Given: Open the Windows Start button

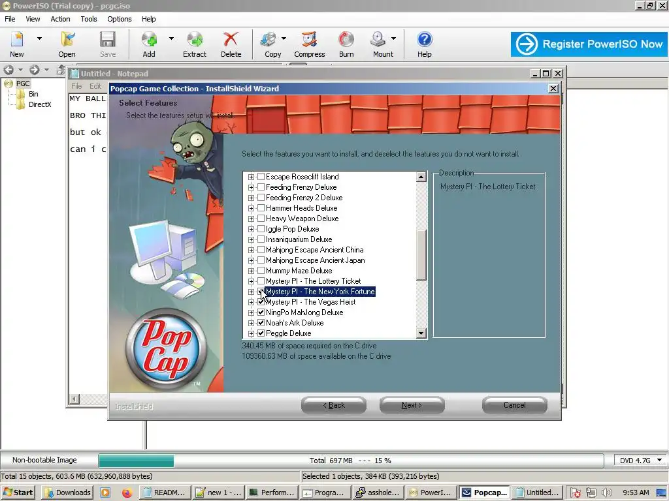Looking at the screenshot, I should click(18, 493).
